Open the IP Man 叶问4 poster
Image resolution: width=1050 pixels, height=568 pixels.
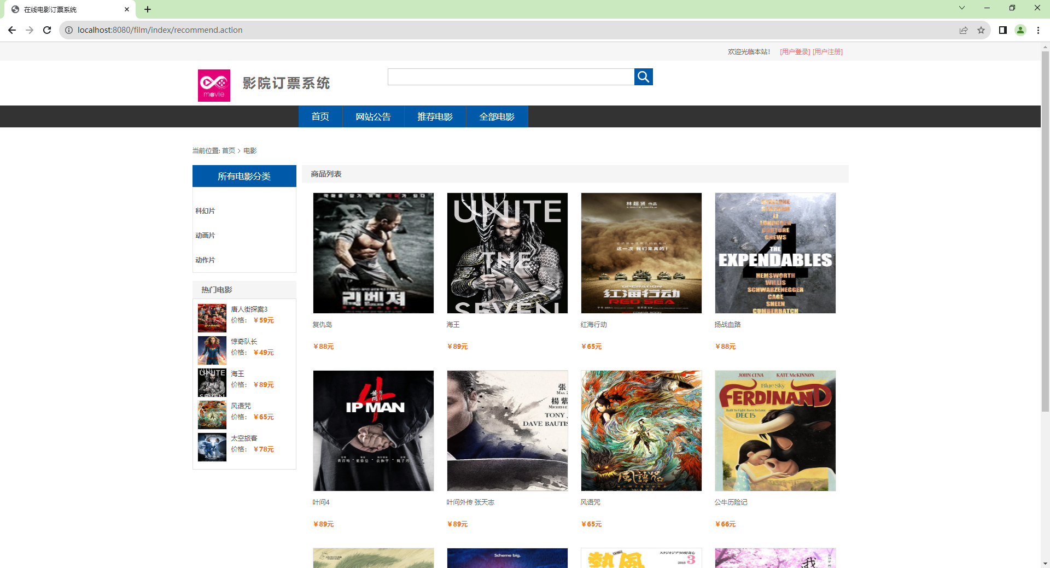(374, 431)
